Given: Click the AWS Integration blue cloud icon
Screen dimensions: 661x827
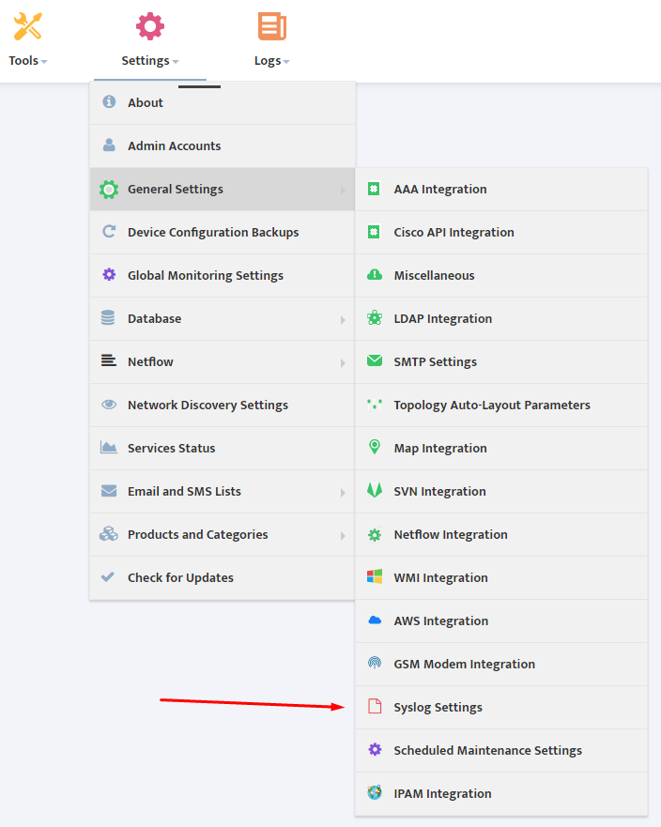Looking at the screenshot, I should [x=375, y=620].
